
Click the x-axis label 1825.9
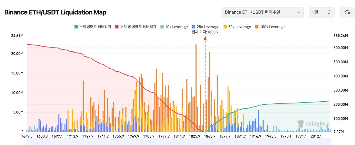tap(195, 136)
